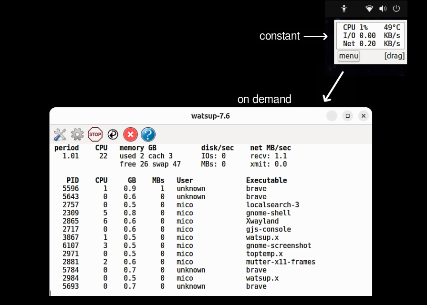427x305 pixels.
Task: Open settings with the gray gear icon
Action: [77, 134]
